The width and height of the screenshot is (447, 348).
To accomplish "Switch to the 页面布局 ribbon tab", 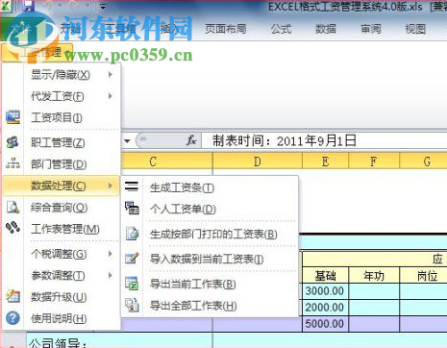I will click(x=226, y=29).
